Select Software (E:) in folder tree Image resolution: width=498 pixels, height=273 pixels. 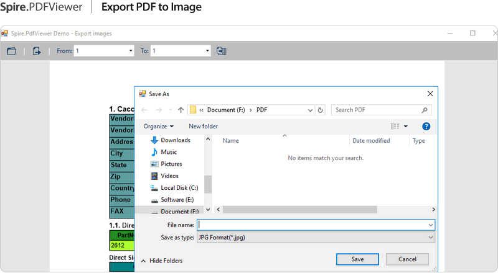tap(172, 200)
